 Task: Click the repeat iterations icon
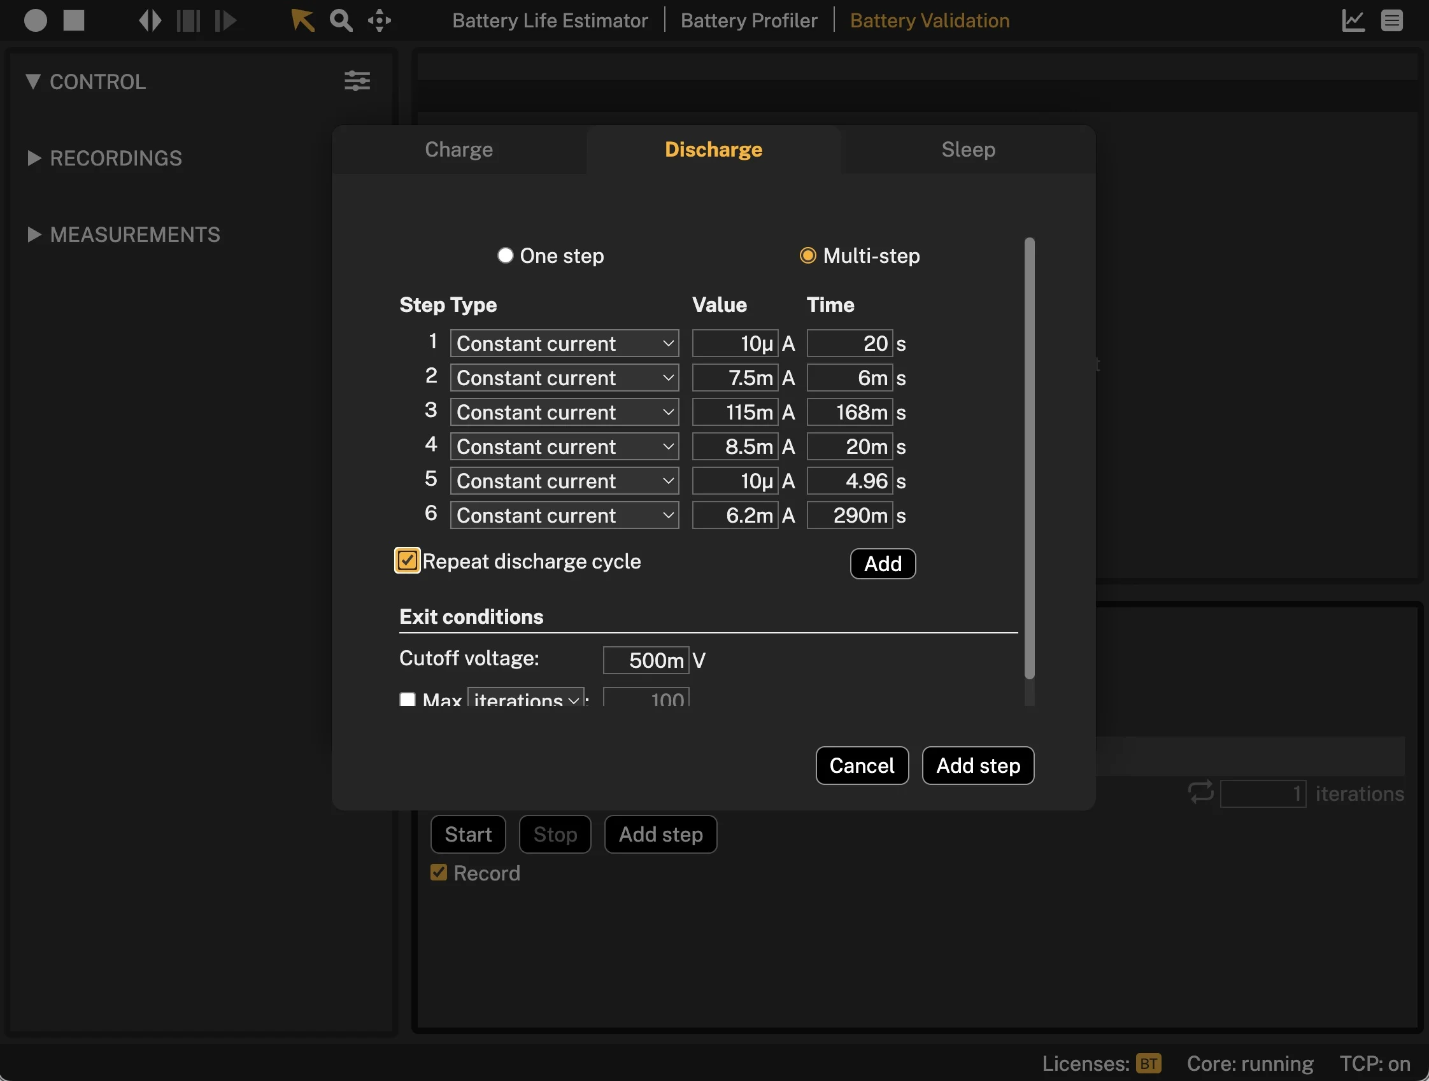1200,793
